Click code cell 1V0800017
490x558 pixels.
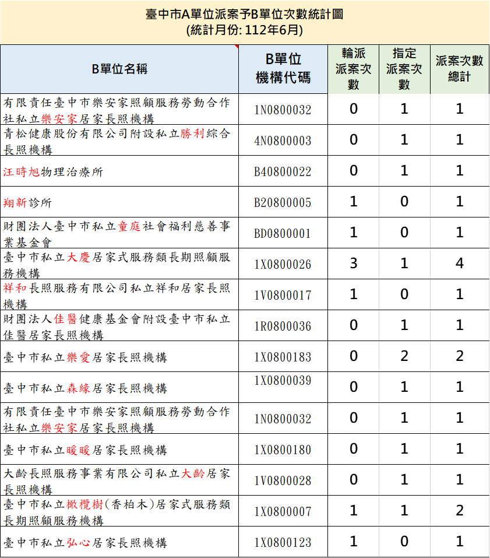(283, 296)
